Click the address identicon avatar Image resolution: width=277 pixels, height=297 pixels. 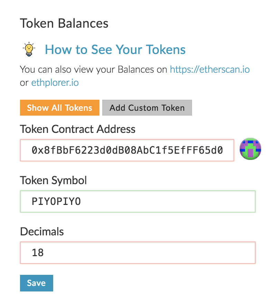coord(250,149)
